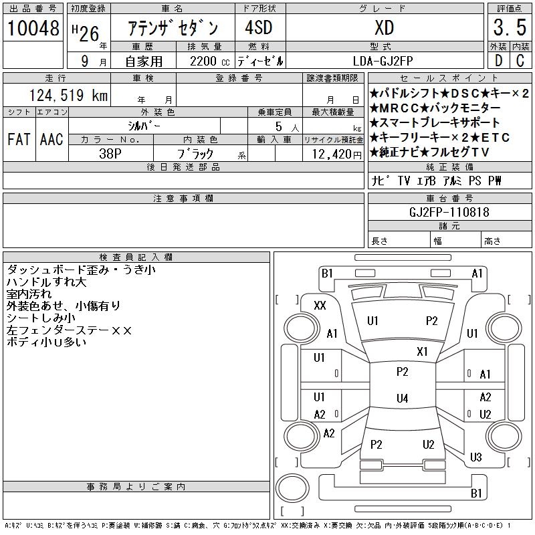Screen dimensions: 535x535
Task: Select the U1 mark on the hood
Action: [372, 321]
